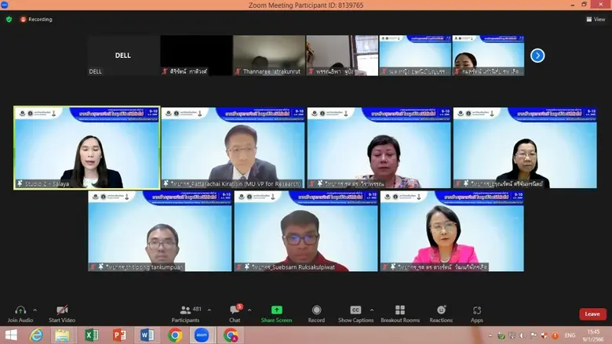Click the green Share Screen icon

pyautogui.click(x=276, y=310)
